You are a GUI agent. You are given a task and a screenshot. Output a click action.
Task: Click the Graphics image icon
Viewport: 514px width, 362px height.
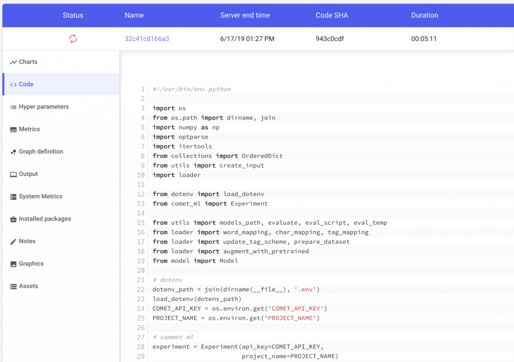click(13, 264)
